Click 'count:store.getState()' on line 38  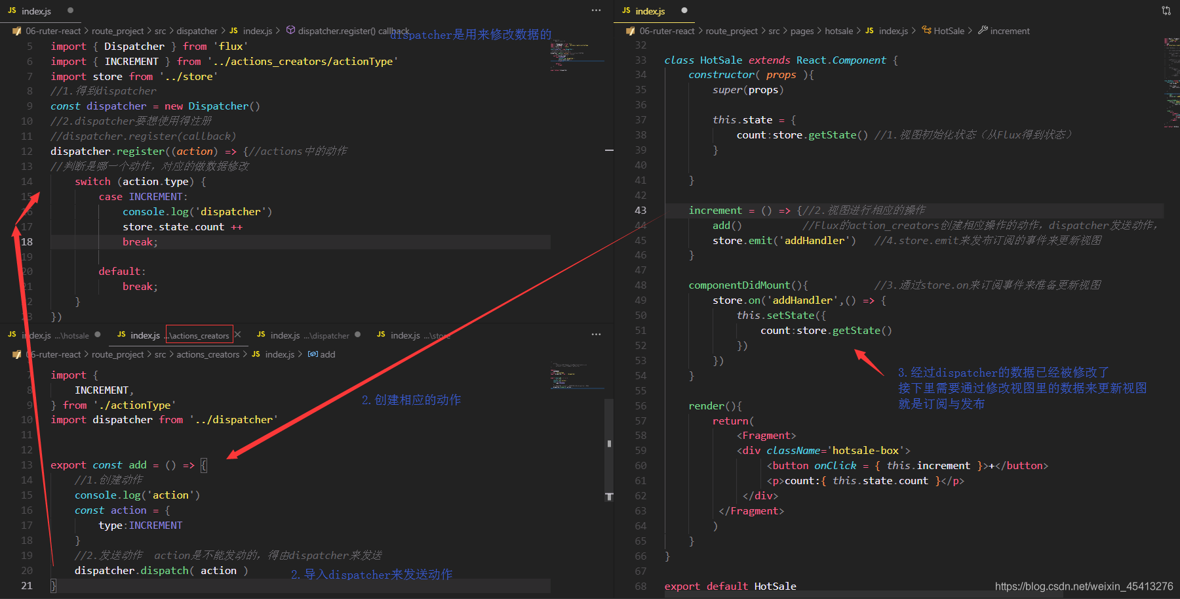802,134
